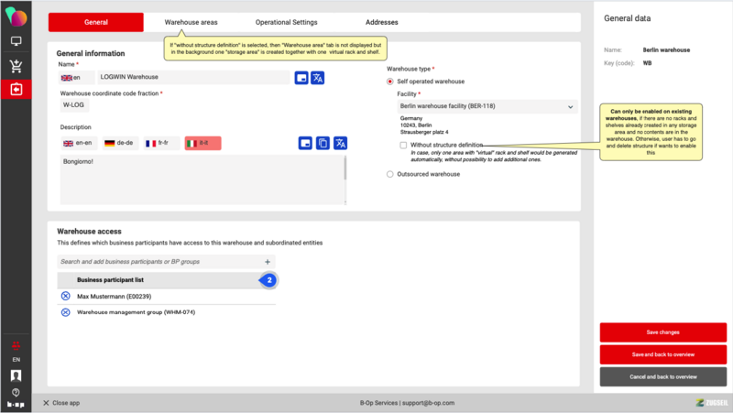This screenshot has height=413, width=733.
Task: Click the app logo at top left
Action: point(16,16)
